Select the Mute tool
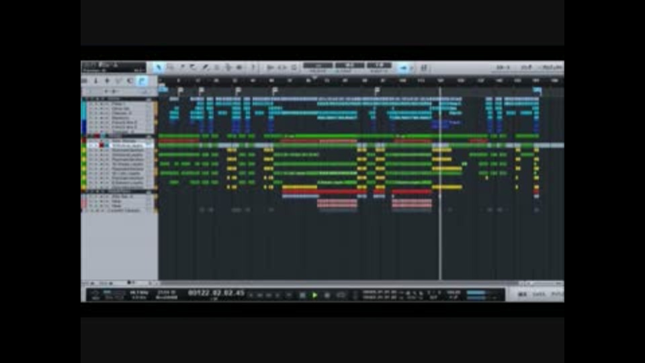 [216, 68]
